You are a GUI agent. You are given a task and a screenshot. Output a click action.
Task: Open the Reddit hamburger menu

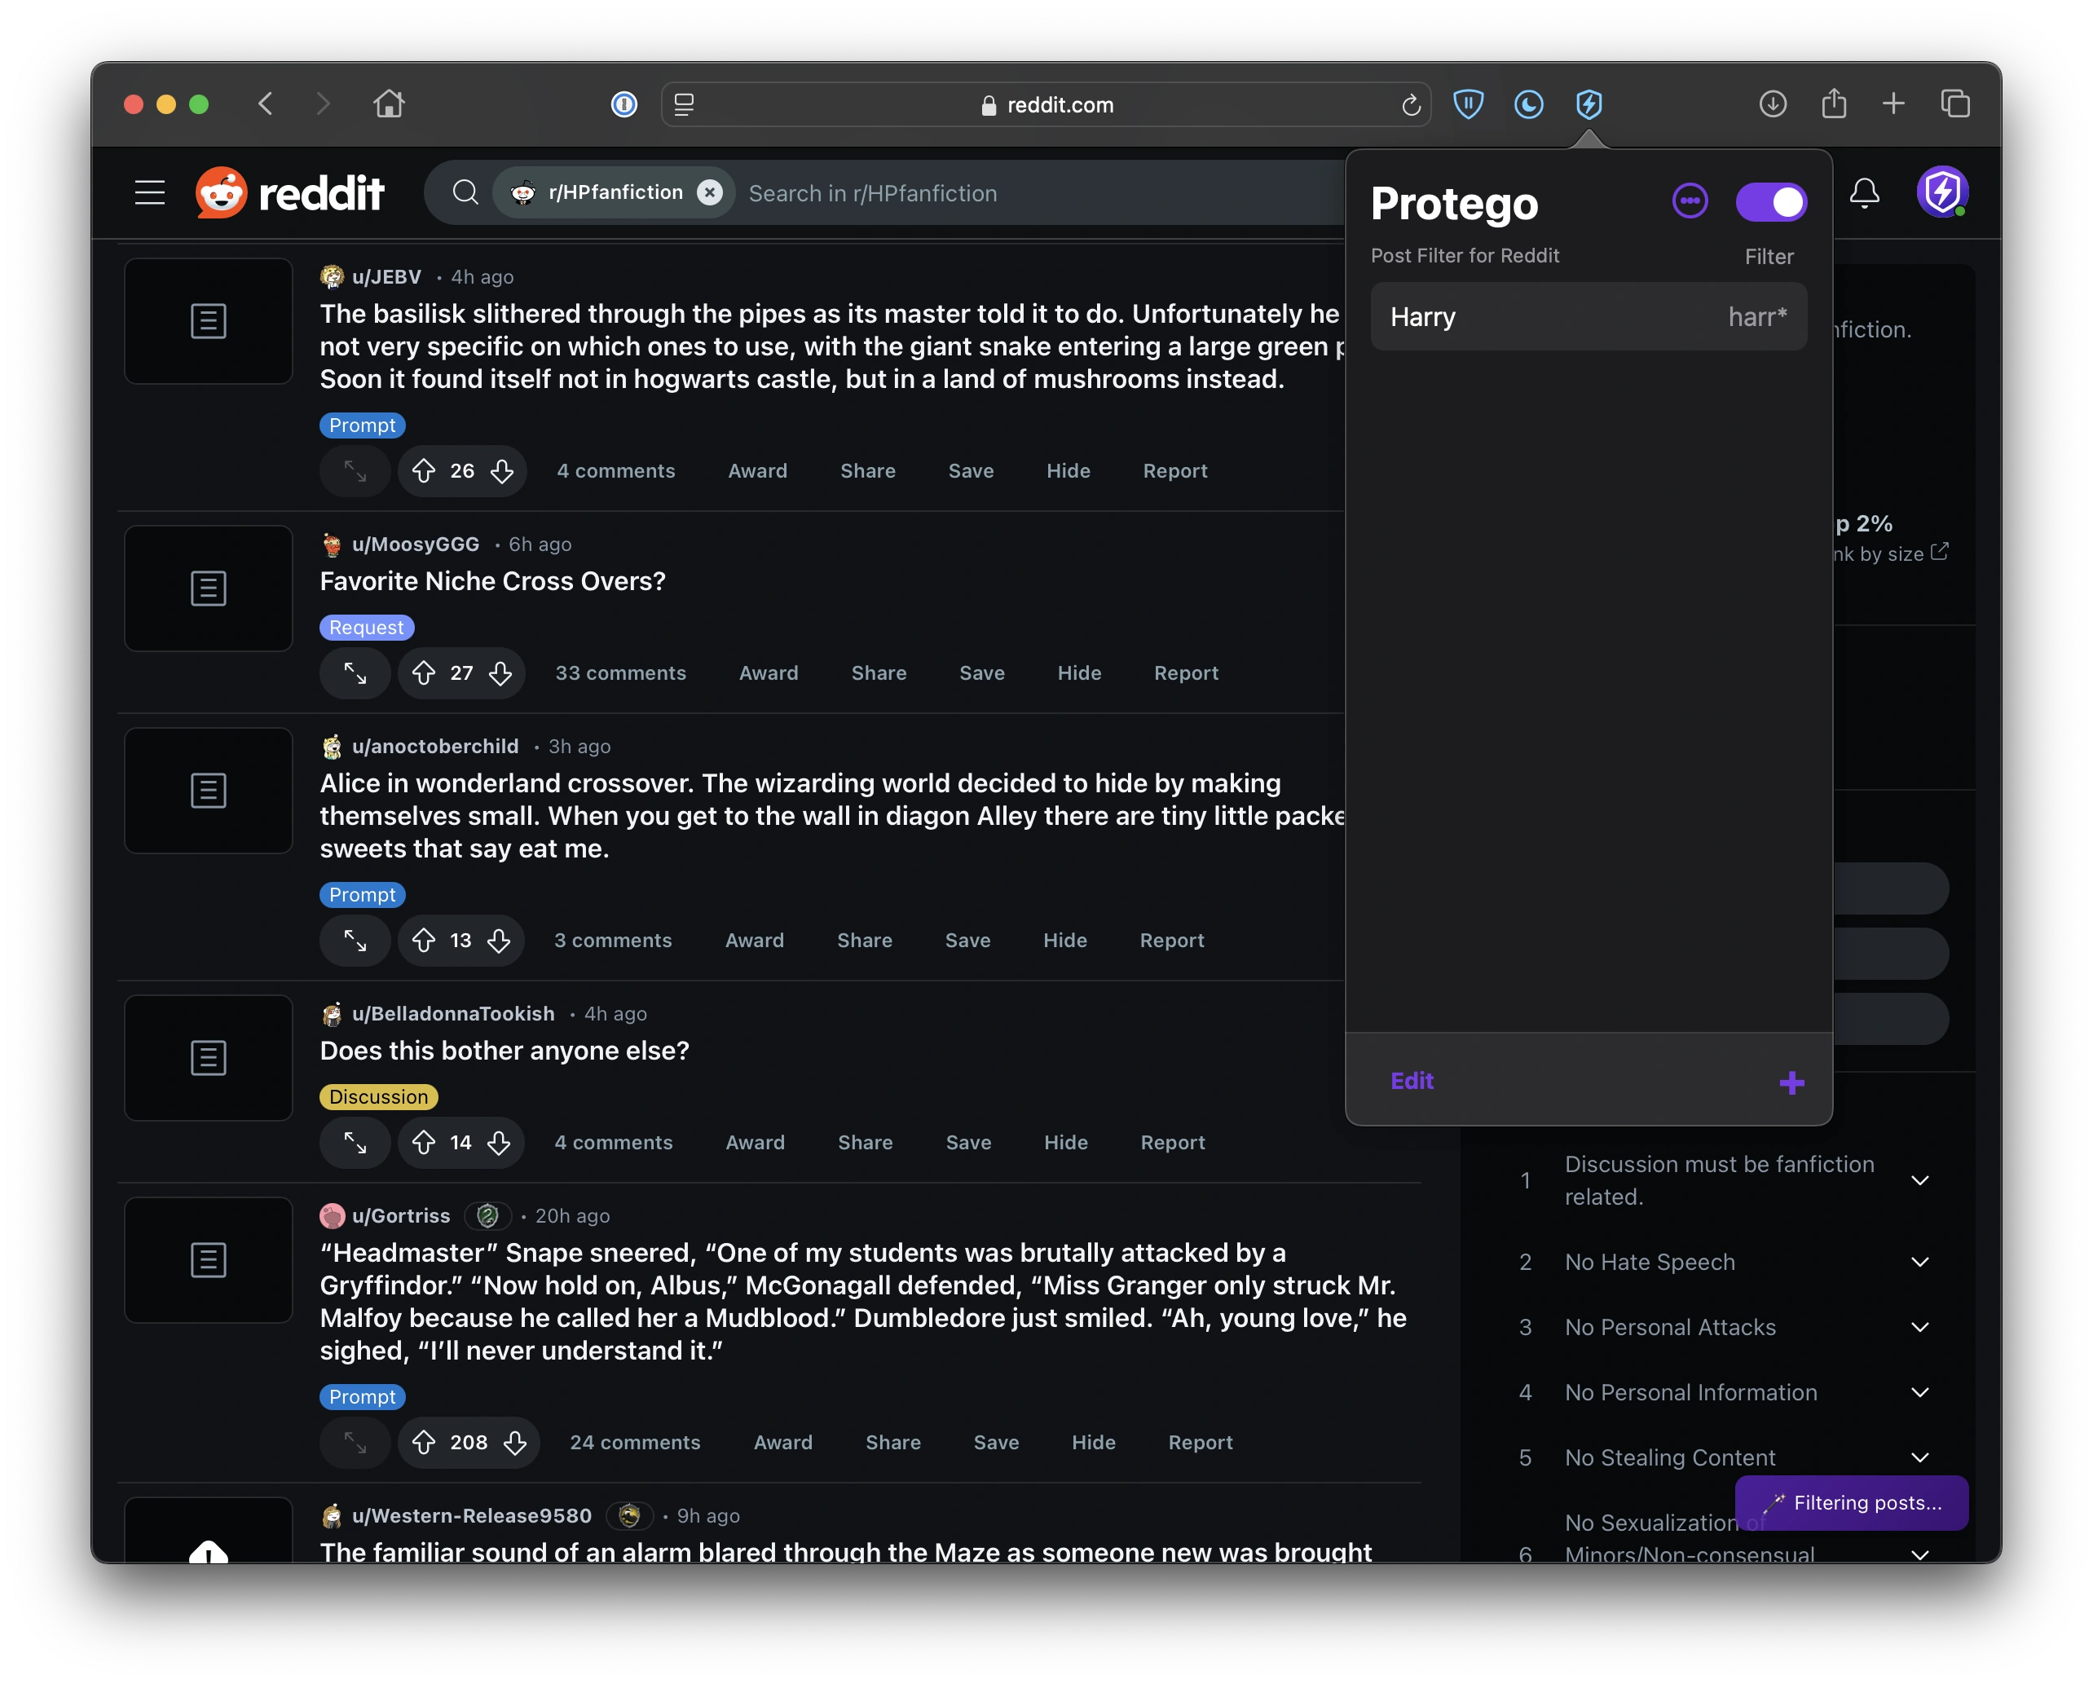[x=149, y=192]
